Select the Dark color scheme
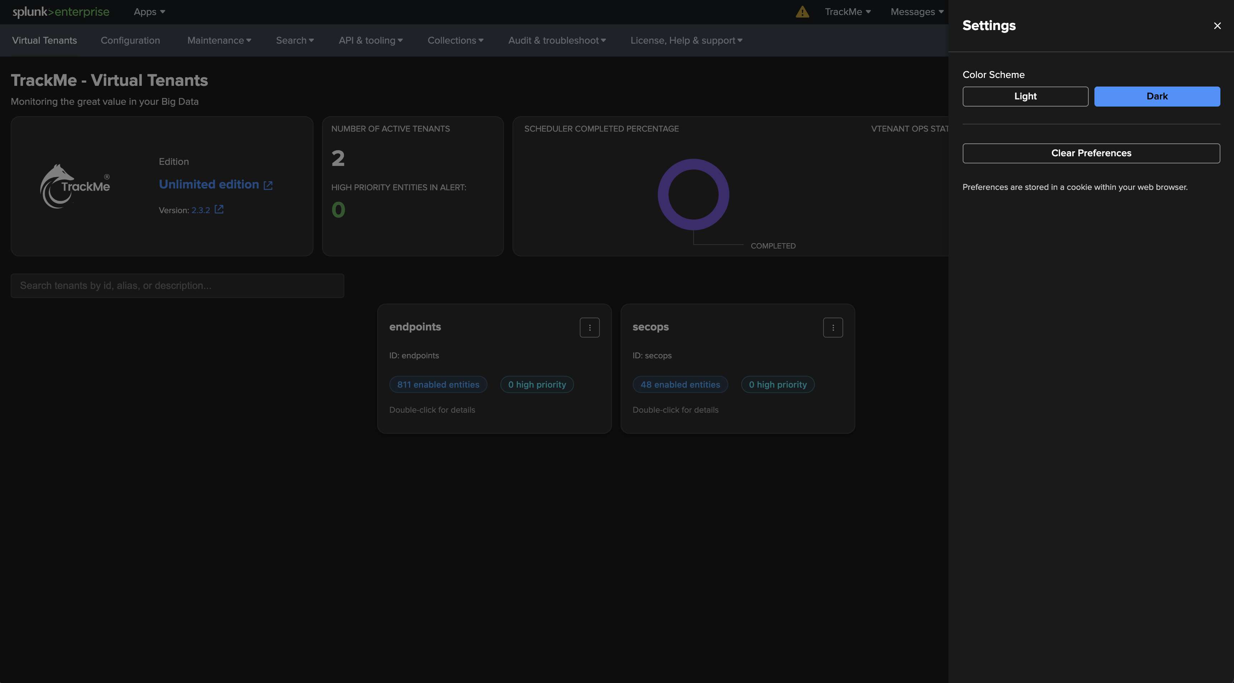This screenshot has width=1234, height=683. (x=1157, y=97)
